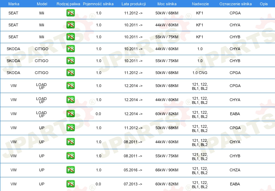Screen dimensions: 275x191
Task: Click SEAT in the CPGA Mii row
Action: (x=13, y=13)
